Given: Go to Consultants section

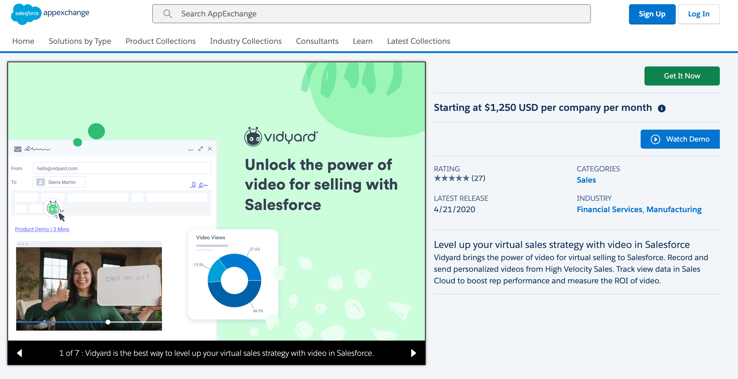Looking at the screenshot, I should click(x=317, y=41).
